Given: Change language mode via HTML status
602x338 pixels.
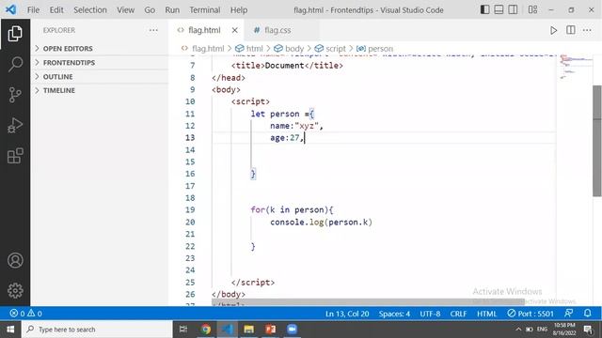Looking at the screenshot, I should click(x=486, y=314).
